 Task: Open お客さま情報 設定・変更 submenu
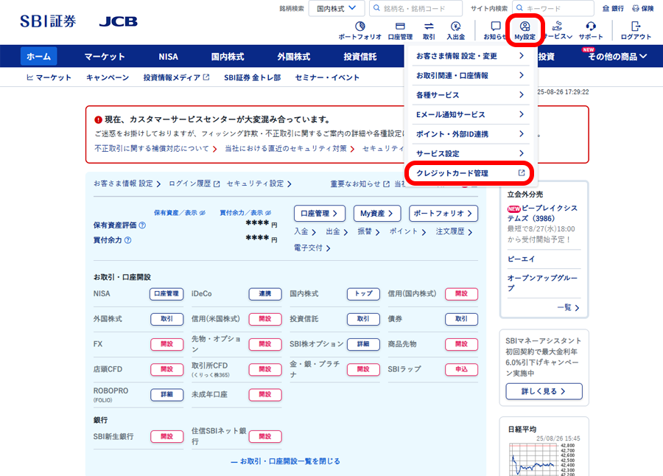[471, 56]
